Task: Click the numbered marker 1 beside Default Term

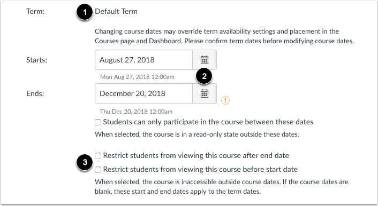Action: (x=85, y=12)
